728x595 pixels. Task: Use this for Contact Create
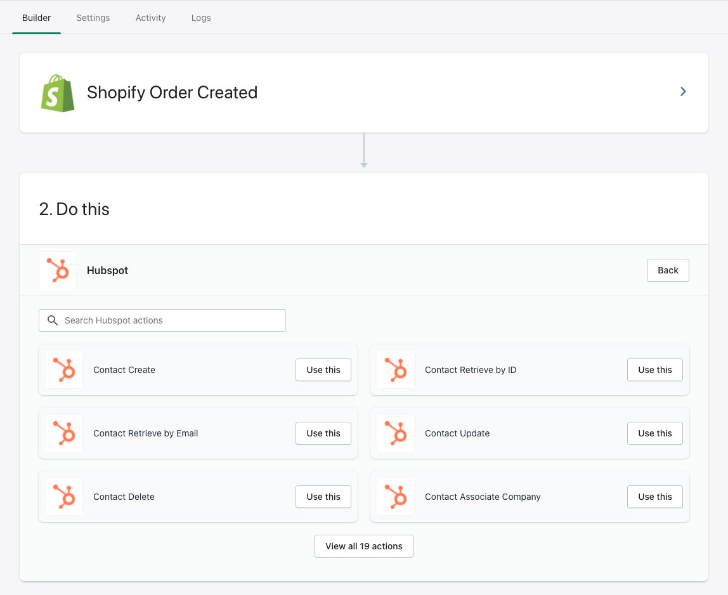click(x=323, y=370)
